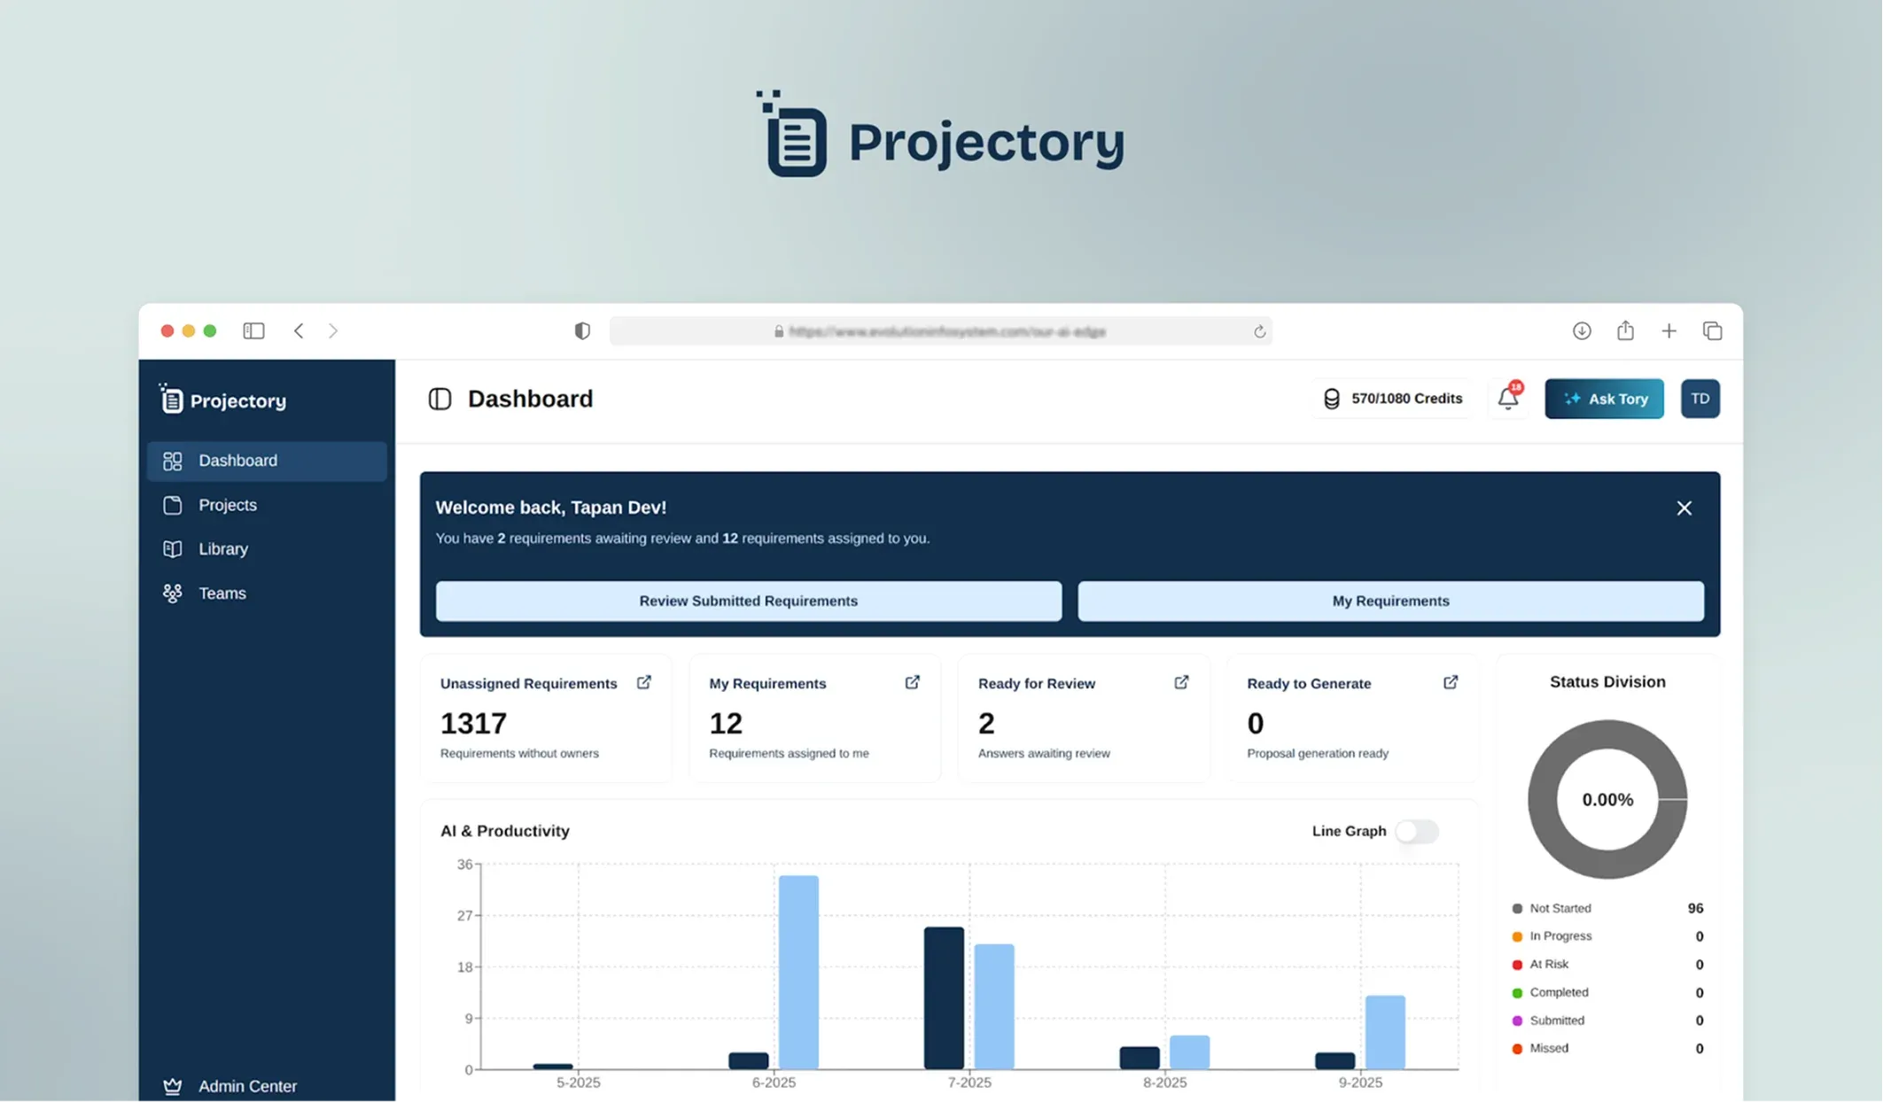Viewport: 1883px width, 1102px height.
Task: Dismiss the welcome back banner
Action: point(1684,508)
